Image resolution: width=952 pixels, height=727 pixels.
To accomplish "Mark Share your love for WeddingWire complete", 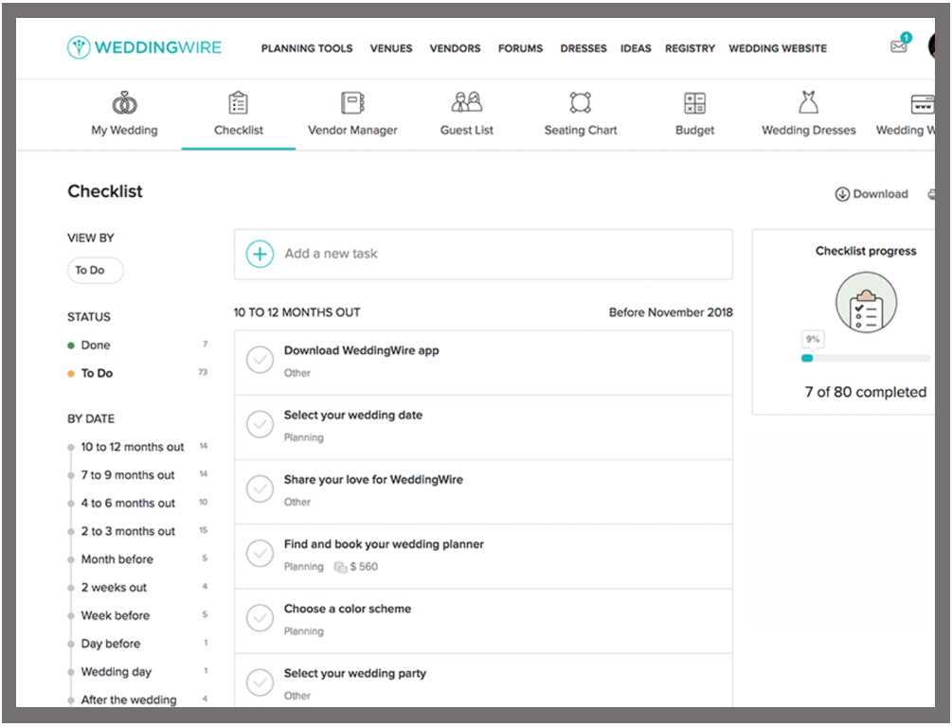I will tap(260, 488).
